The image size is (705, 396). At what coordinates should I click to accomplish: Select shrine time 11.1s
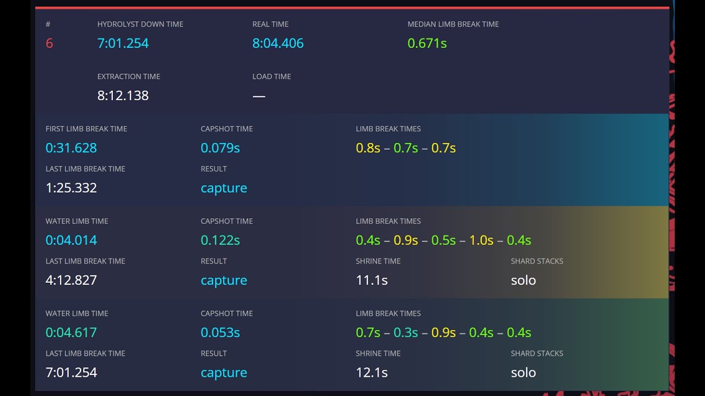(x=372, y=280)
